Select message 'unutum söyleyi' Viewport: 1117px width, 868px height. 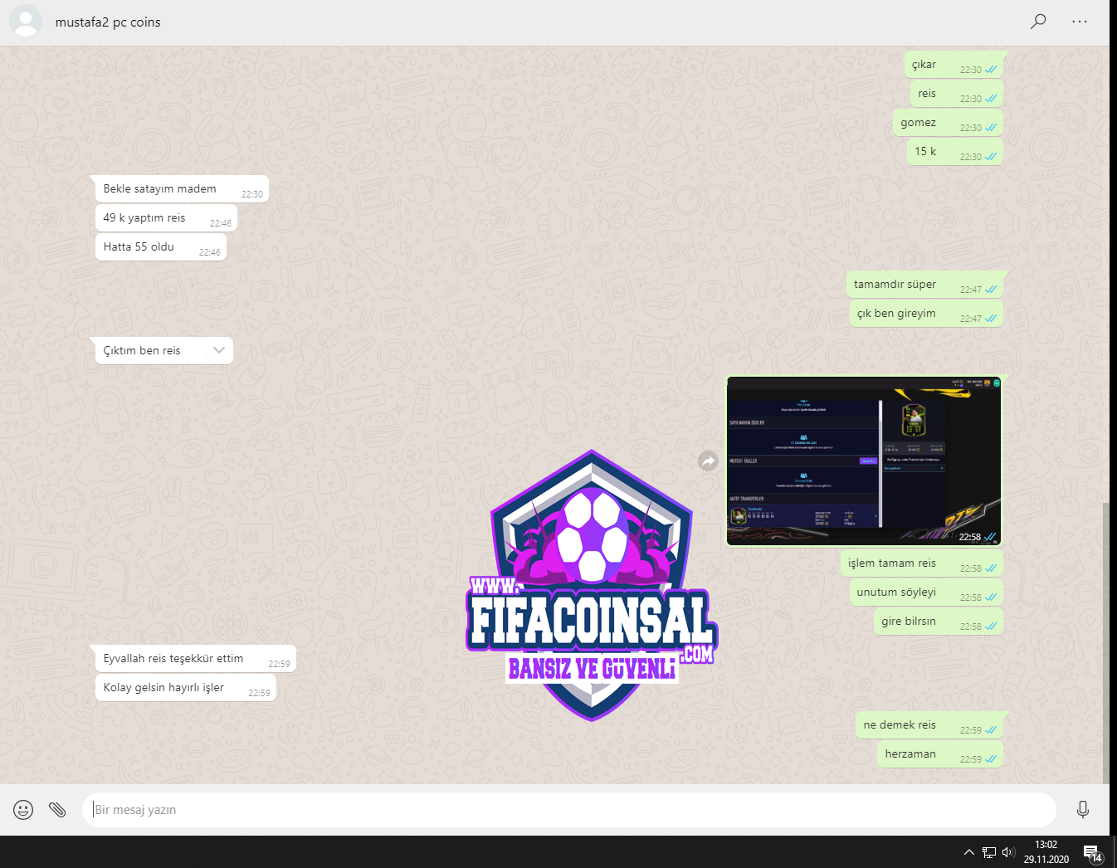(x=926, y=592)
